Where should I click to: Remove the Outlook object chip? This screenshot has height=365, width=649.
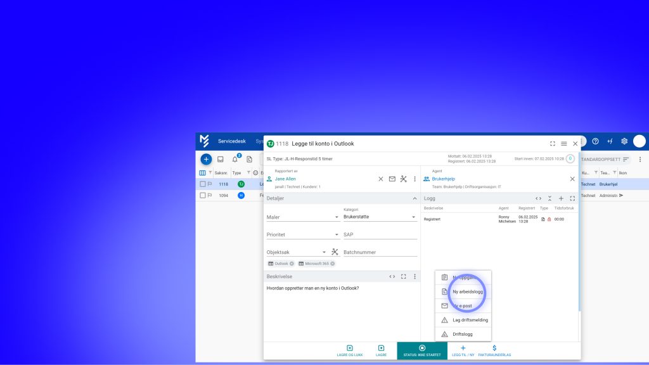click(x=292, y=264)
